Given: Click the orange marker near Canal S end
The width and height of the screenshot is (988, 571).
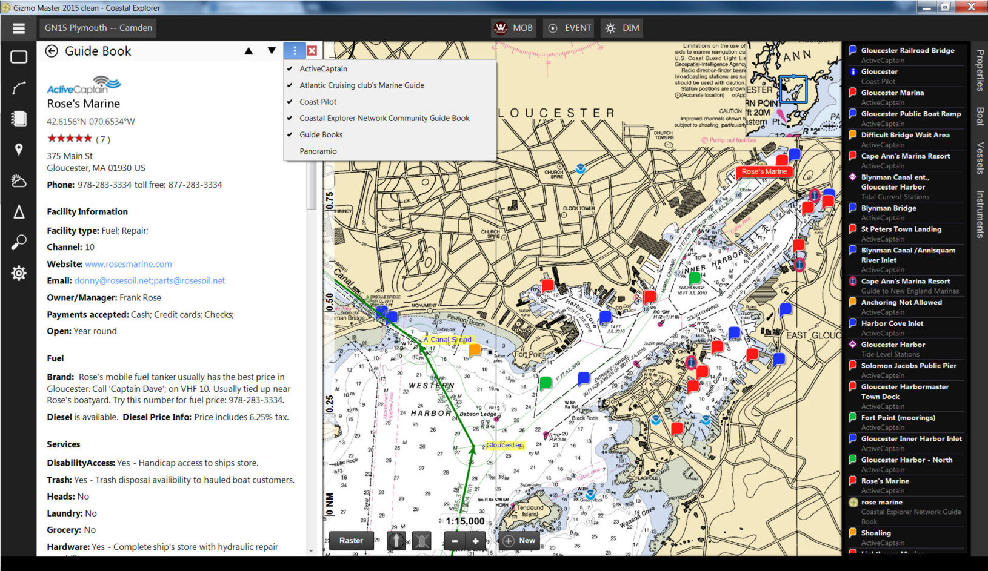Looking at the screenshot, I should pos(475,349).
